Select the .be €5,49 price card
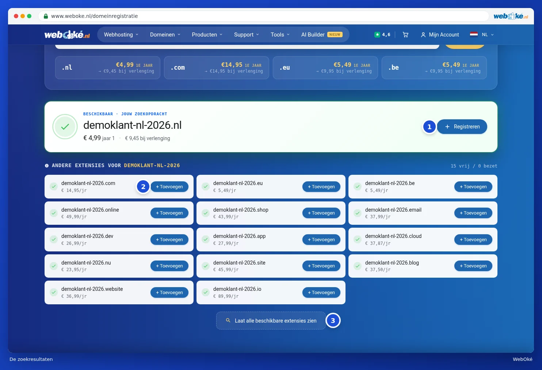The image size is (542, 370). pyautogui.click(x=434, y=68)
